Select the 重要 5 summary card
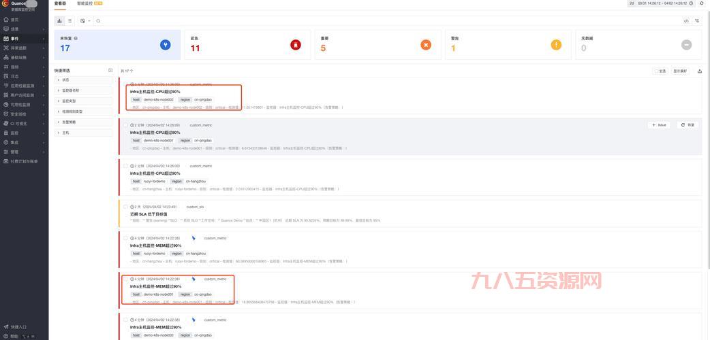710x340 pixels. [377, 45]
